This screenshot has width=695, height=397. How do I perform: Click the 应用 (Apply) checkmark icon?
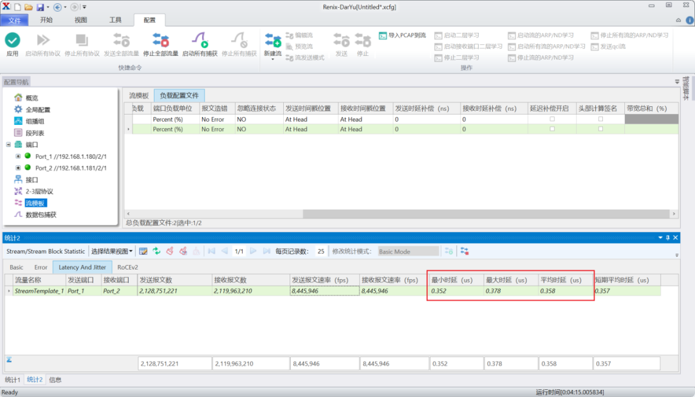12,41
